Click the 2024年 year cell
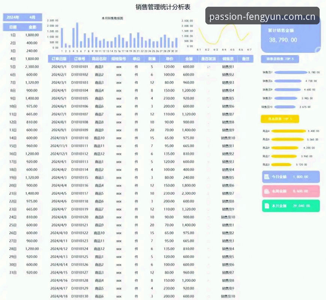326x300 pixels. pos(13,17)
